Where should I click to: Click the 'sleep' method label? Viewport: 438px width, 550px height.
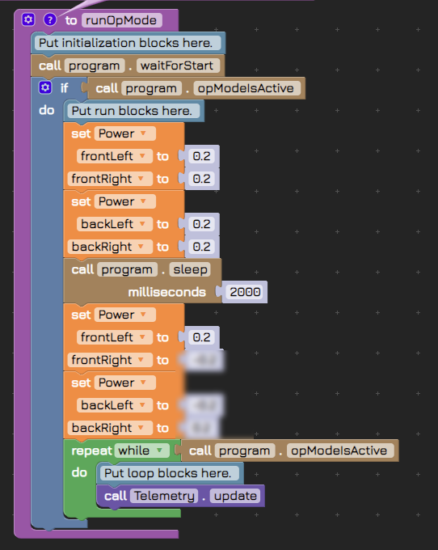pos(190,269)
